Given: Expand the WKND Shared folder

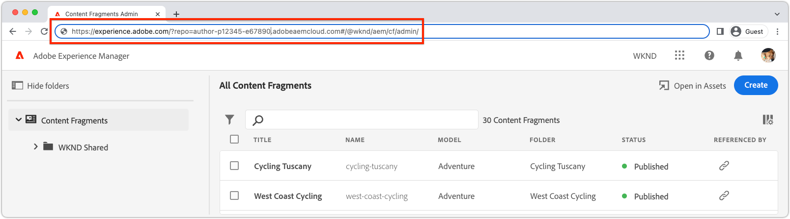Looking at the screenshot, I should [x=35, y=146].
